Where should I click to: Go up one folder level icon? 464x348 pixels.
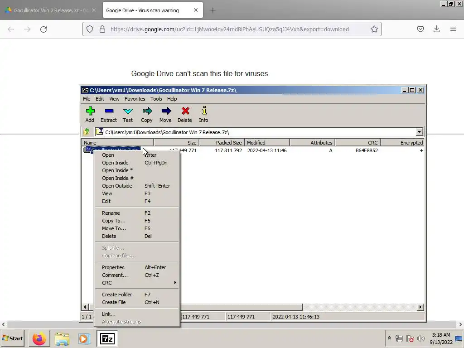coord(87,132)
